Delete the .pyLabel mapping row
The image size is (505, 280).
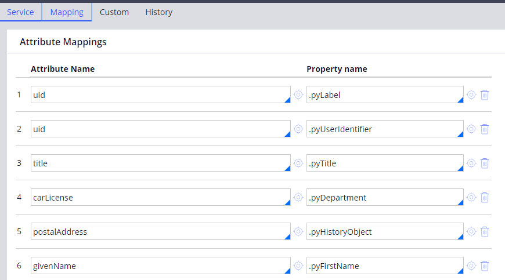point(485,95)
